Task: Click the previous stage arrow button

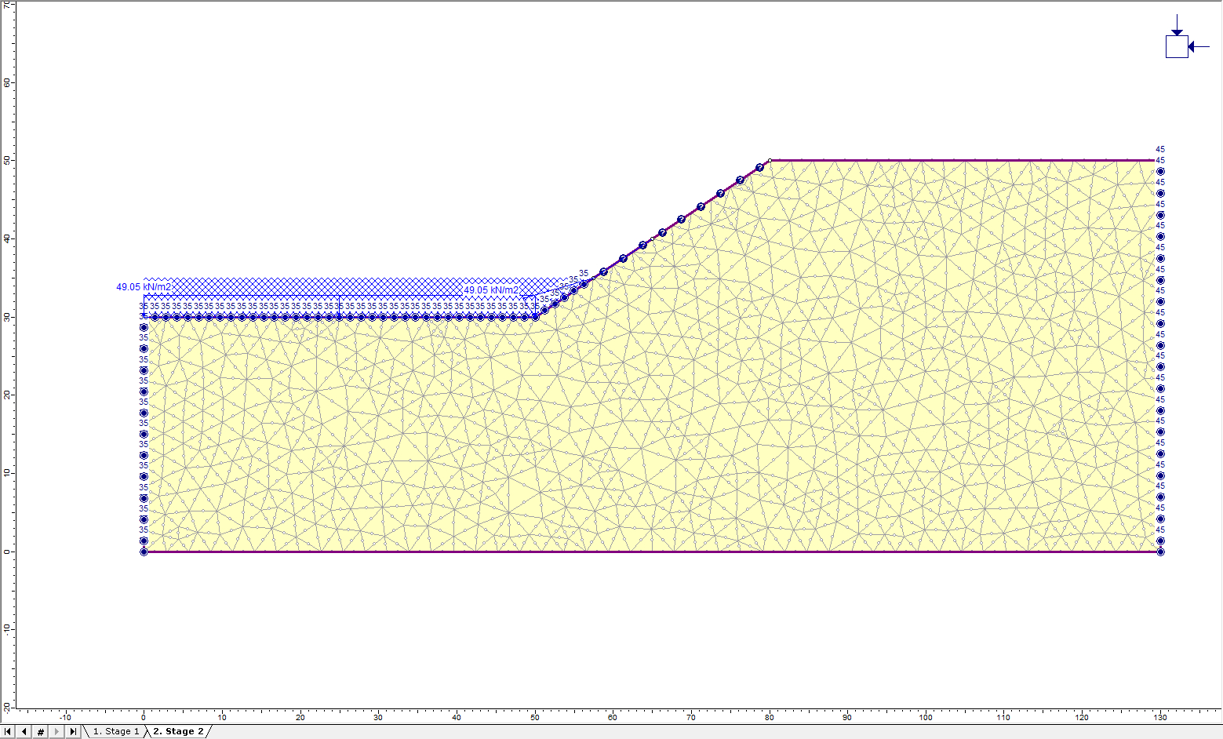Action: (x=24, y=731)
